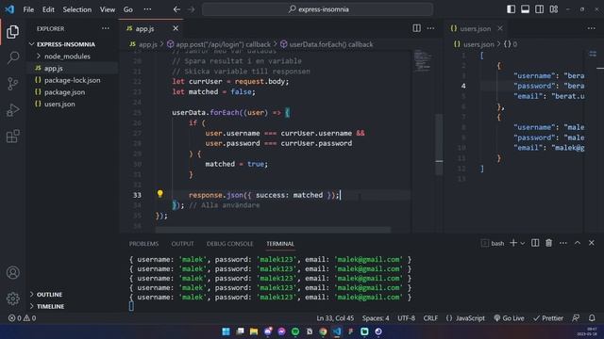Click the express-insomnia command center search box
Screen dimensions: 604x339
pos(317,9)
